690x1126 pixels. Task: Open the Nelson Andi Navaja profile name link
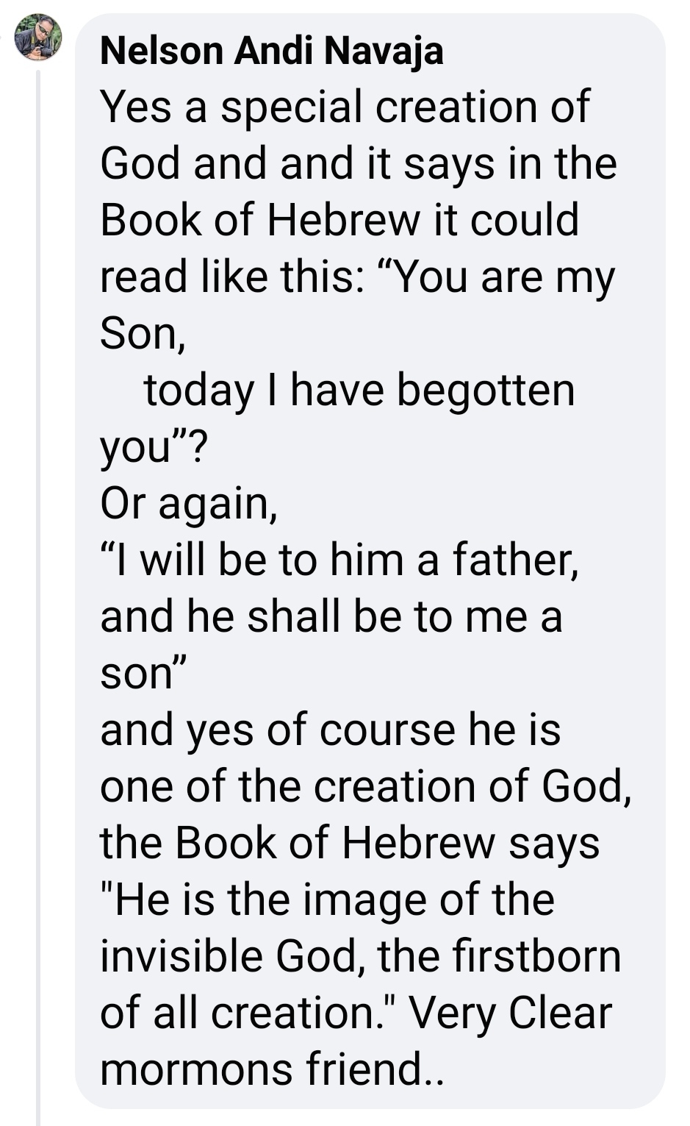(271, 51)
